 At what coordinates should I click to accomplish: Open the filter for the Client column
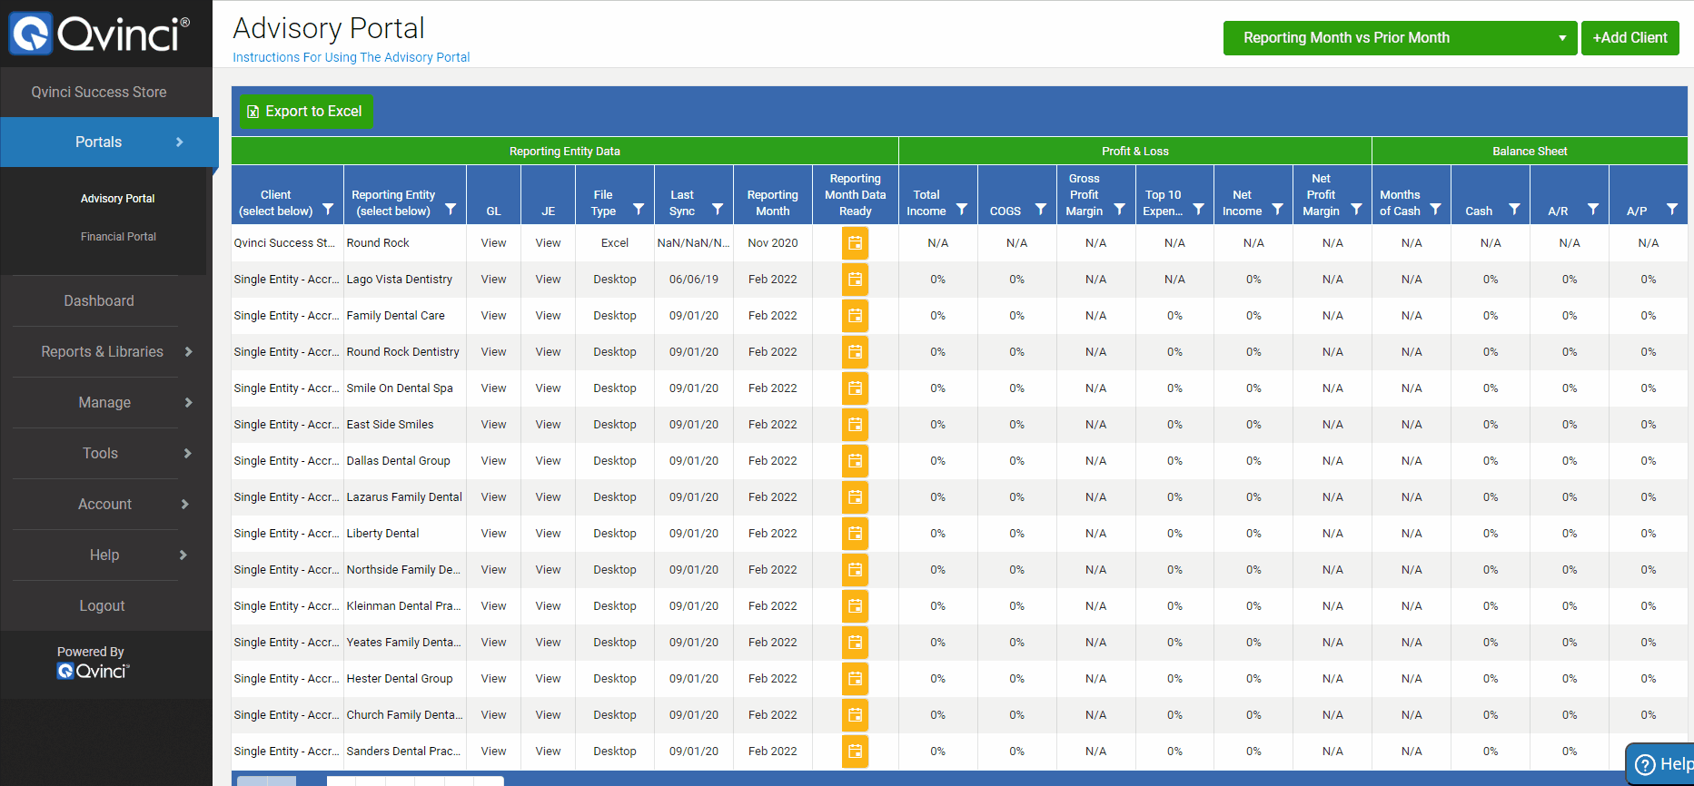coord(328,210)
